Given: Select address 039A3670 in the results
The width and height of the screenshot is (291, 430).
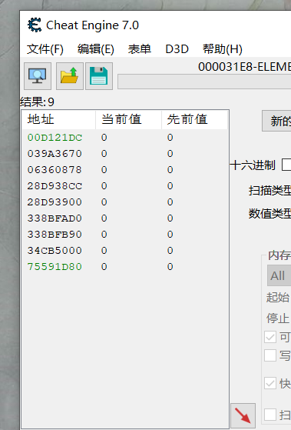Looking at the screenshot, I should 55,154.
